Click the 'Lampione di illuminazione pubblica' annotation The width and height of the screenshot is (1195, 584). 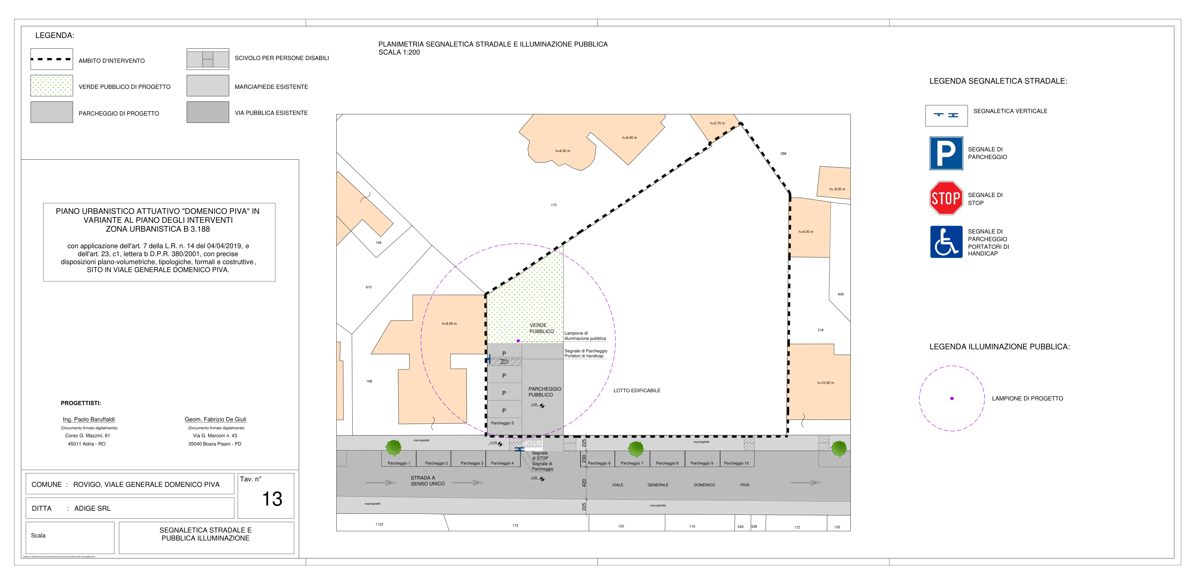[585, 336]
